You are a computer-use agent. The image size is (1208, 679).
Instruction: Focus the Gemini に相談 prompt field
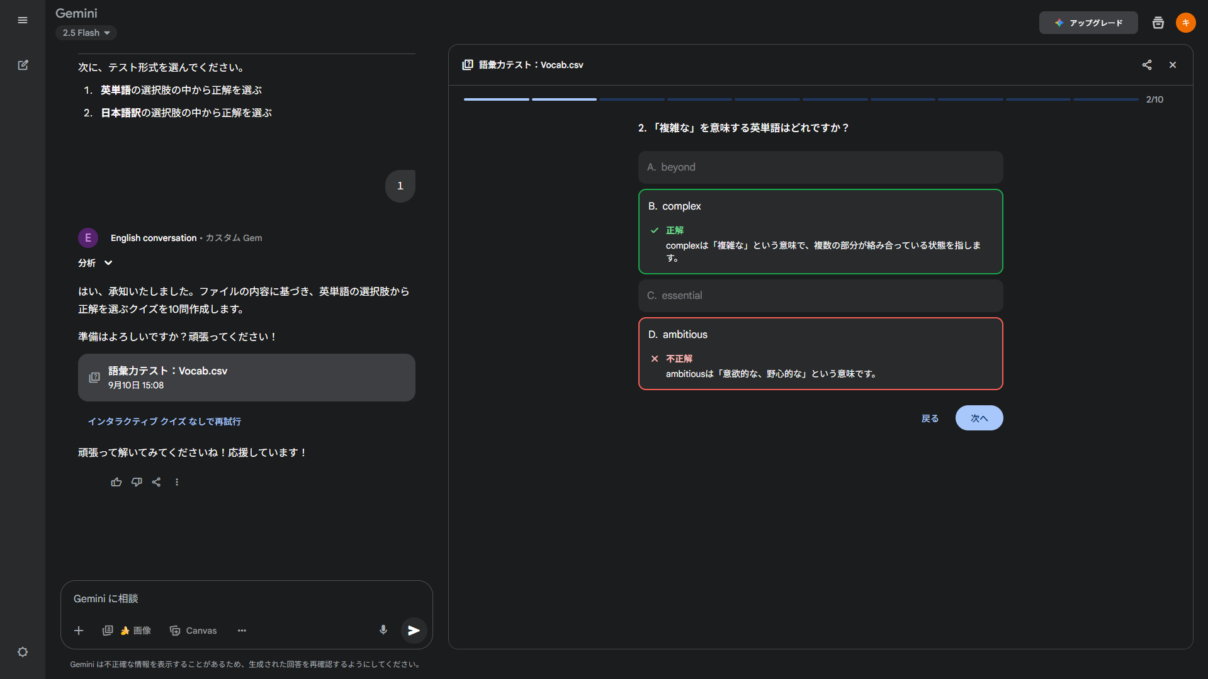tap(247, 599)
